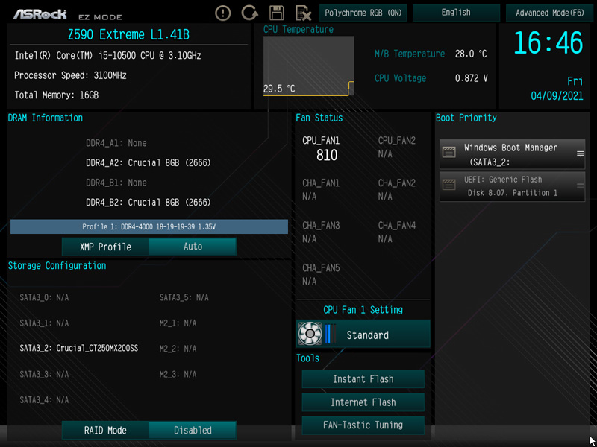The width and height of the screenshot is (597, 447).
Task: Click the Windows Boot Manager drive icon
Action: (449, 153)
